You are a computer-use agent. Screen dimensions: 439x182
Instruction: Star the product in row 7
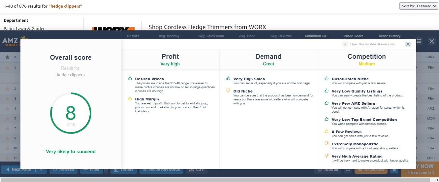coord(7,128)
